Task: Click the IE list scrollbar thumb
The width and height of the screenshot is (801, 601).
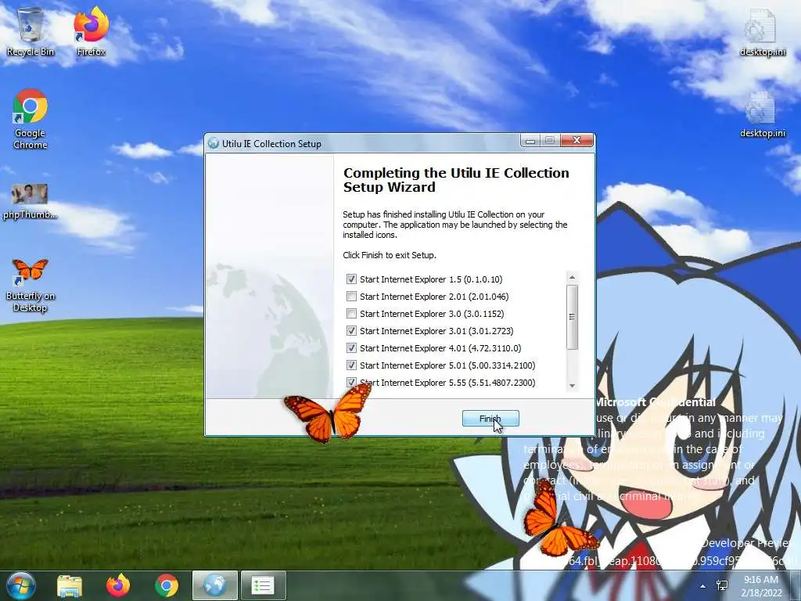Action: click(x=572, y=317)
